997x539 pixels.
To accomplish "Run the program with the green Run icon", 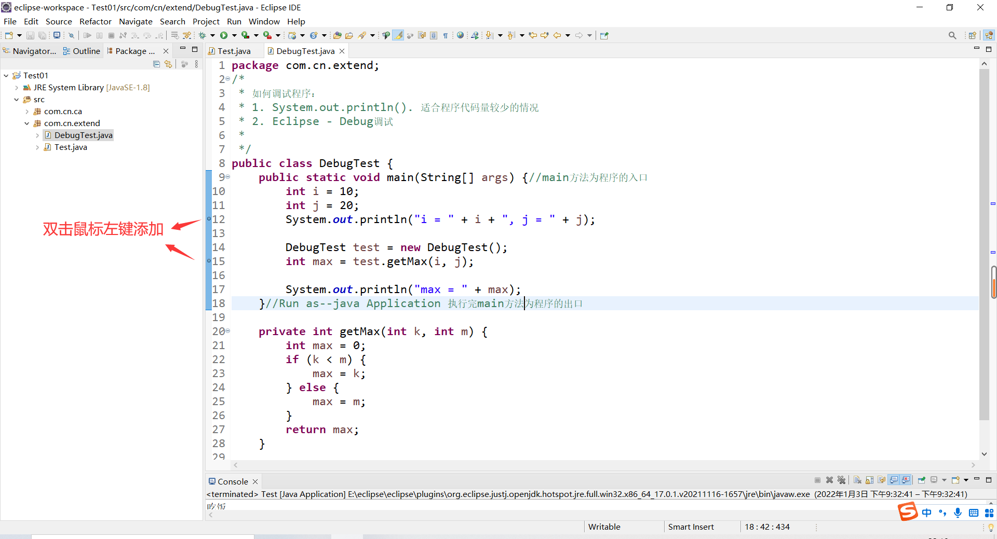I will point(224,35).
